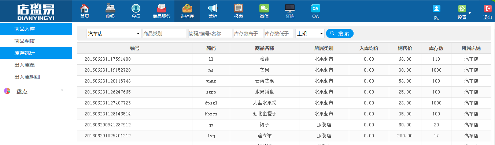The height and width of the screenshot is (145, 495).
Task: Click the 店盈易 logo
Action: point(36,11)
